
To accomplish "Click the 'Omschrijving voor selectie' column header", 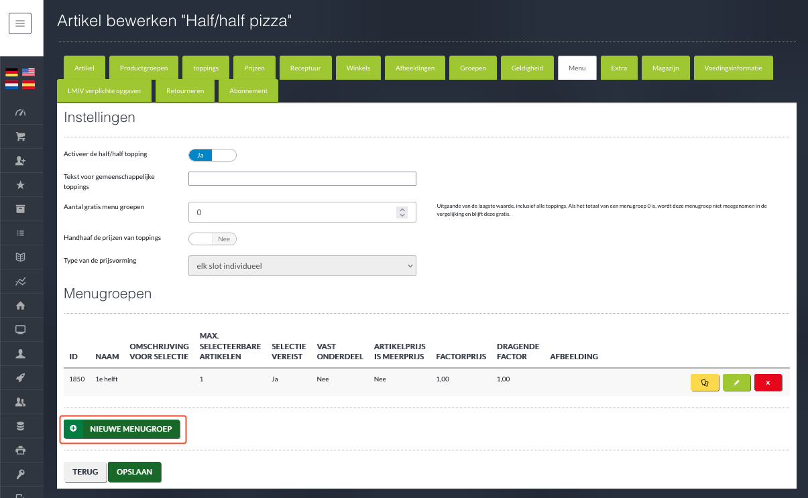I will (159, 351).
